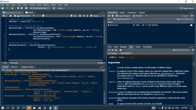Compile report with the notebook icon
The width and height of the screenshot is (196, 110).
coord(43,16)
